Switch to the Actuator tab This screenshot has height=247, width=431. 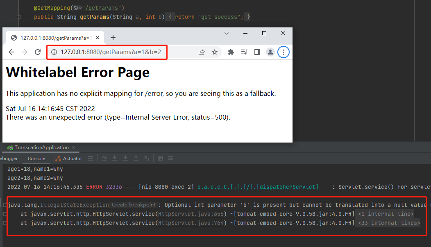pyautogui.click(x=69, y=159)
